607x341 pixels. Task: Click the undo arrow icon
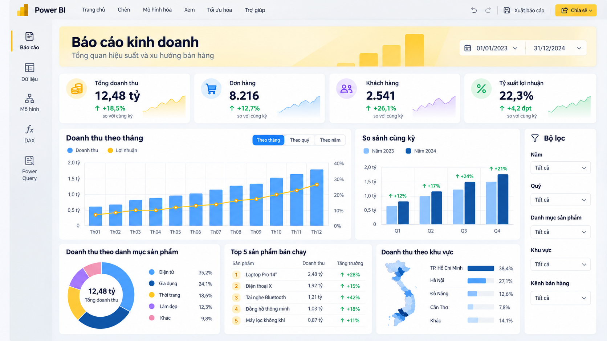coord(474,10)
